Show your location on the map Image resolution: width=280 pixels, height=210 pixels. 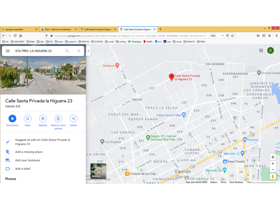273,157
